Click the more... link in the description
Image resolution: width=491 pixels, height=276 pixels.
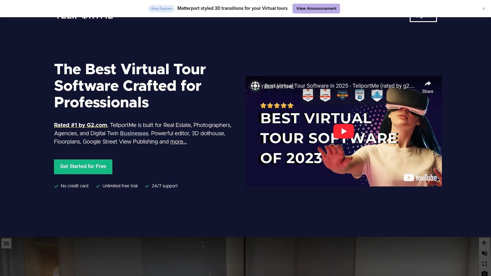click(178, 142)
